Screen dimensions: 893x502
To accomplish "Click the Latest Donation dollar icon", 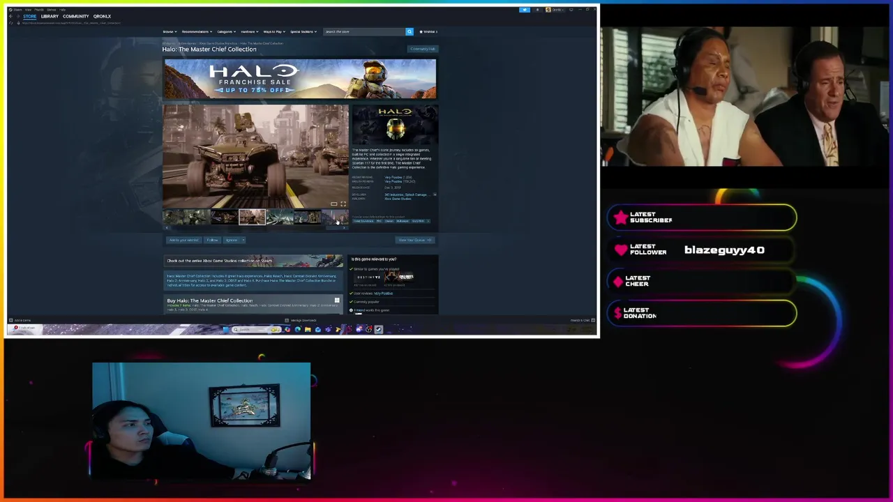I will pos(618,313).
